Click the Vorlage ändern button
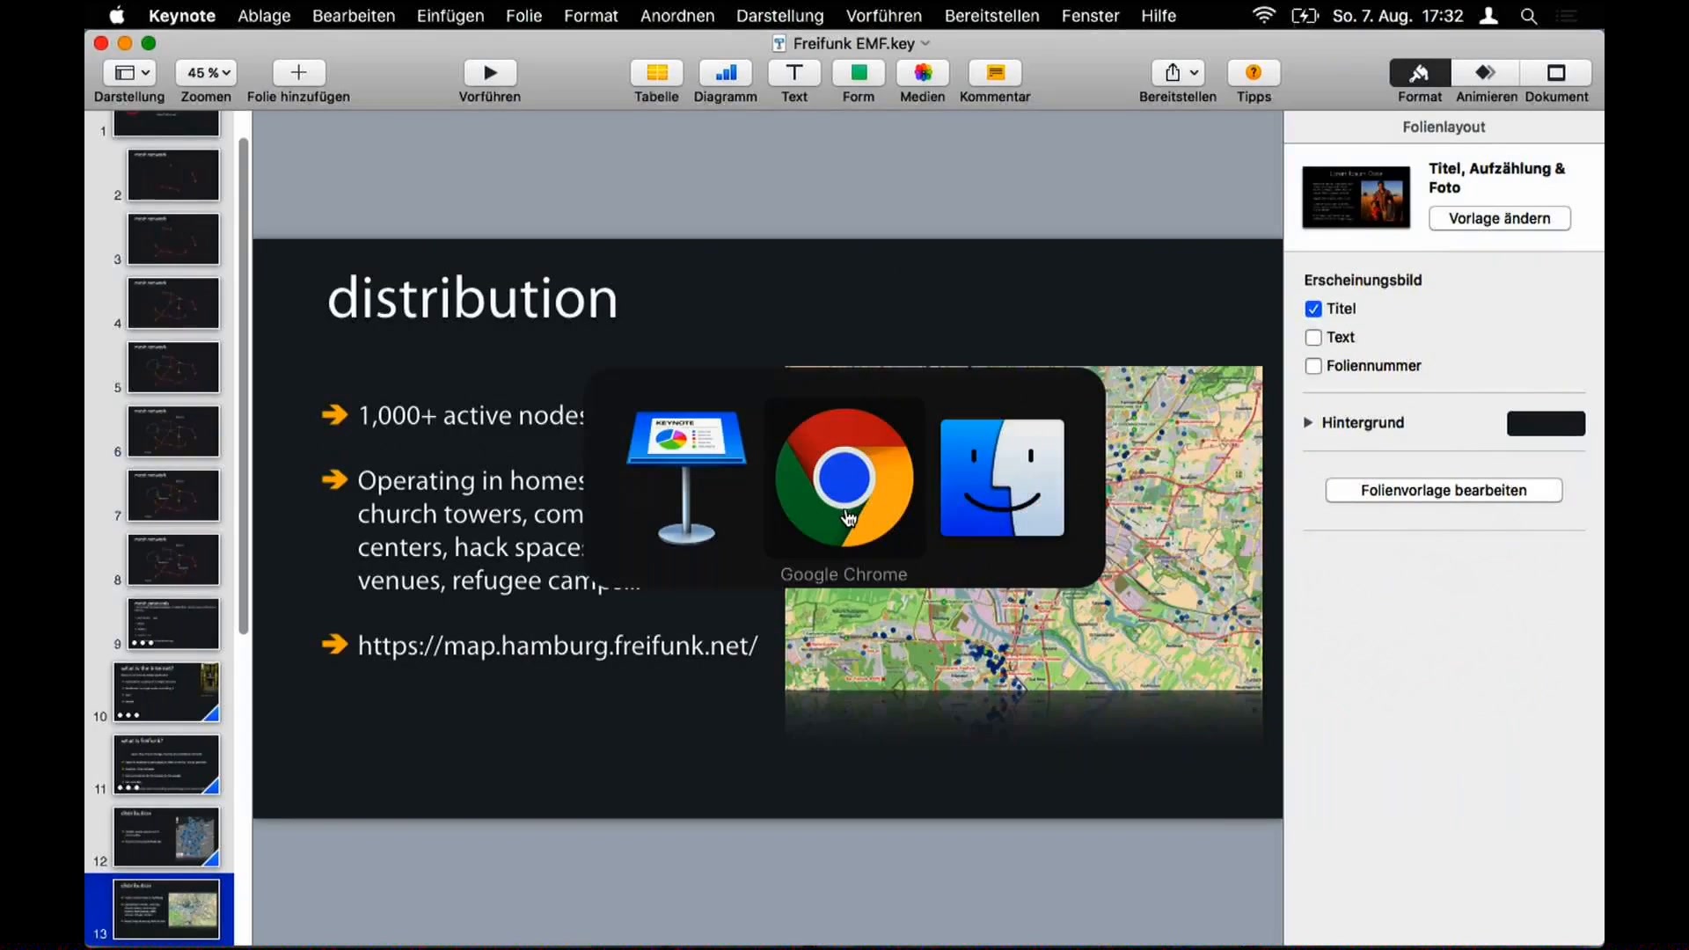The height and width of the screenshot is (950, 1689). click(x=1499, y=218)
